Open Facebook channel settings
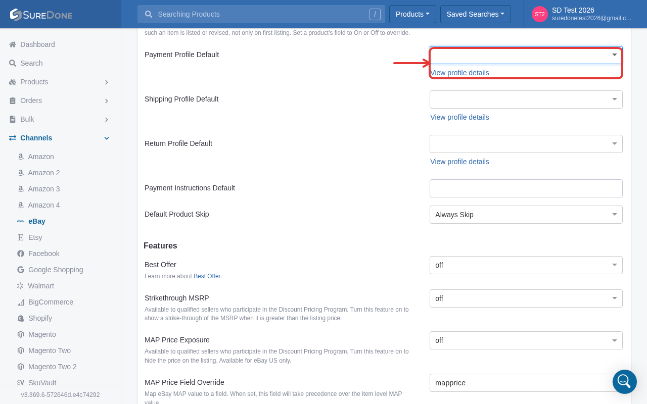This screenshot has height=404, width=647. [x=44, y=254]
